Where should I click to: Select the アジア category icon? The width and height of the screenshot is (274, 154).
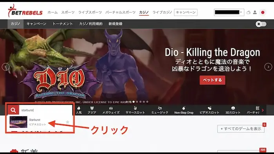92,110
